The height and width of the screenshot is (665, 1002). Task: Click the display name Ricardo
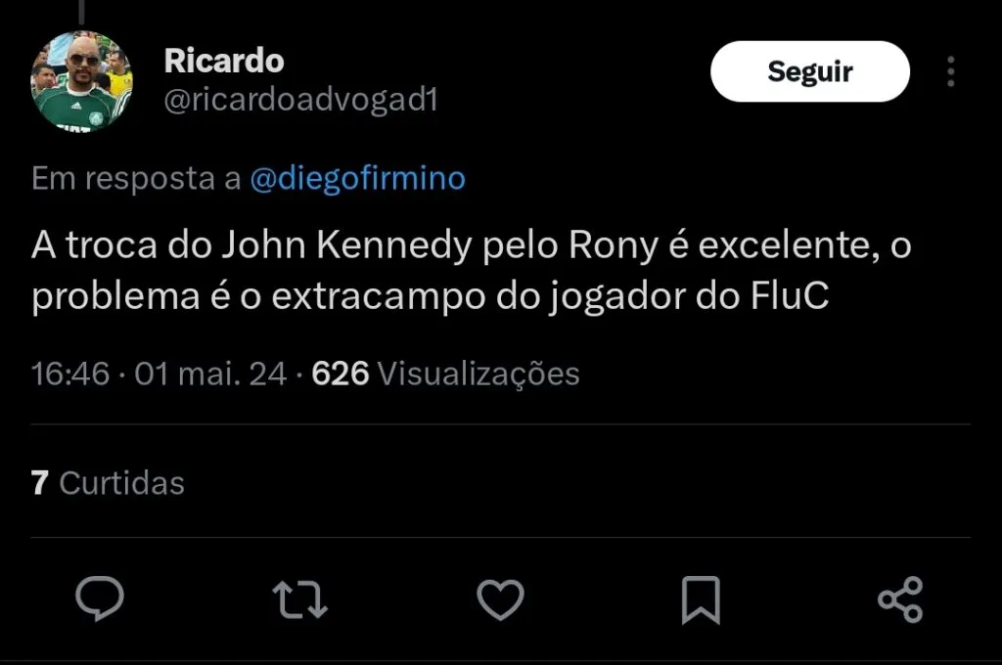224,61
